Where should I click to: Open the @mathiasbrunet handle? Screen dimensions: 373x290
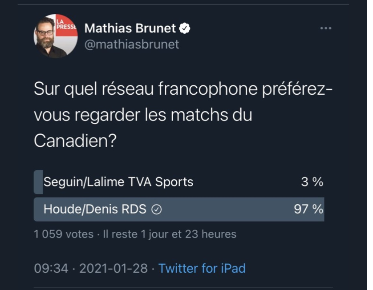click(x=132, y=44)
